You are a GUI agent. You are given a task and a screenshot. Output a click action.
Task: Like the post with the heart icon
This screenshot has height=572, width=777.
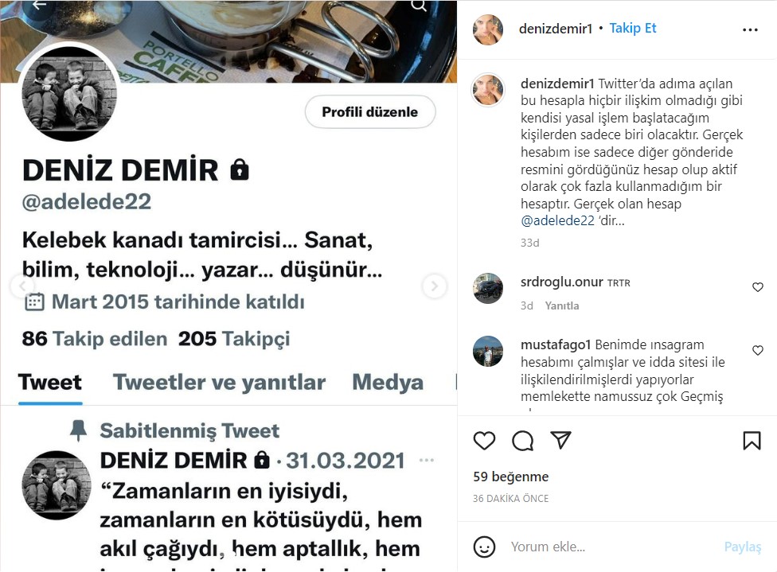pyautogui.click(x=484, y=441)
